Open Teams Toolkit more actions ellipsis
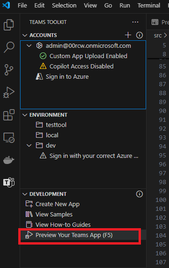Viewport: 169px width, 268px height. coord(135,22)
